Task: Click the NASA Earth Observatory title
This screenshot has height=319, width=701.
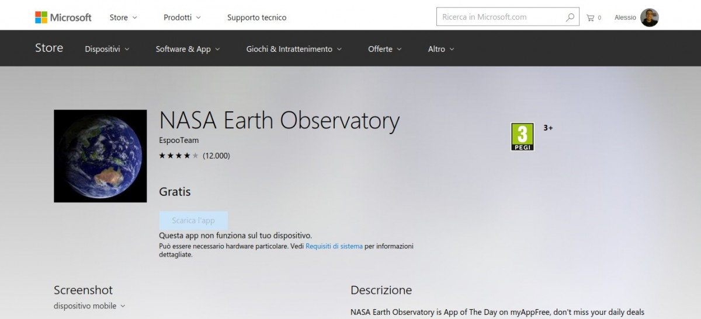Action: (279, 121)
